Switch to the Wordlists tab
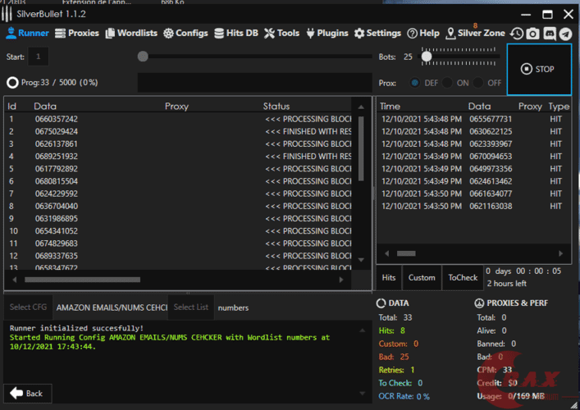Viewport: 580px width, 410px height. (131, 34)
